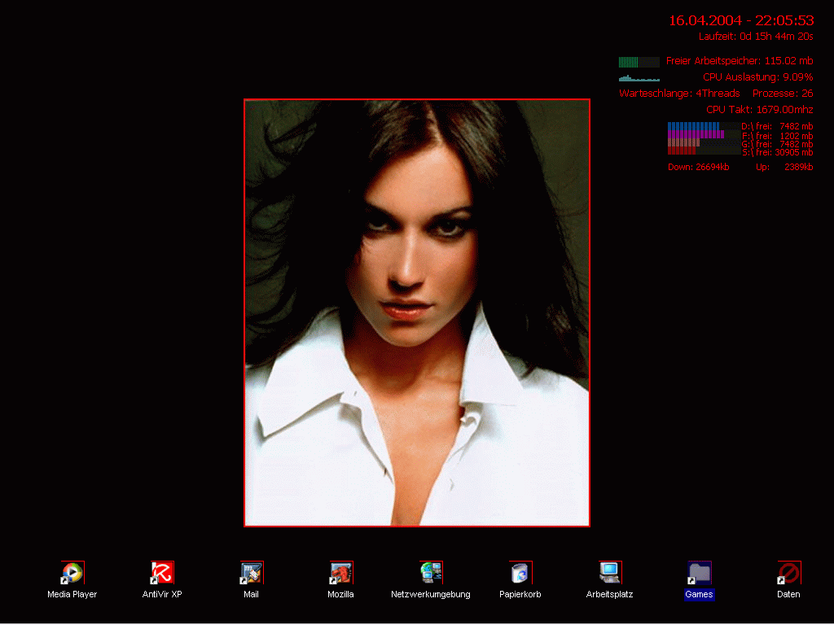
Task: Click the green free memory bar
Action: 639,62
